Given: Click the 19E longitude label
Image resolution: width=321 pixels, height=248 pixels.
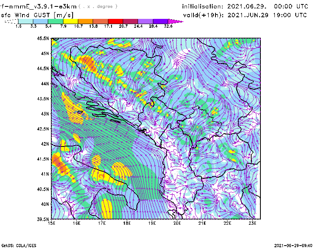Looking at the screenshot, I should pos(152,223).
